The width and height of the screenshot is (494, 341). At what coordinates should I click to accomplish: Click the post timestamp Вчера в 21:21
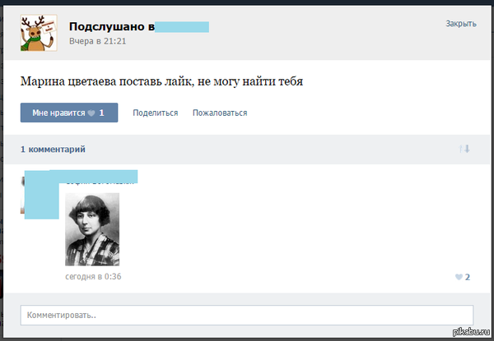tap(97, 40)
